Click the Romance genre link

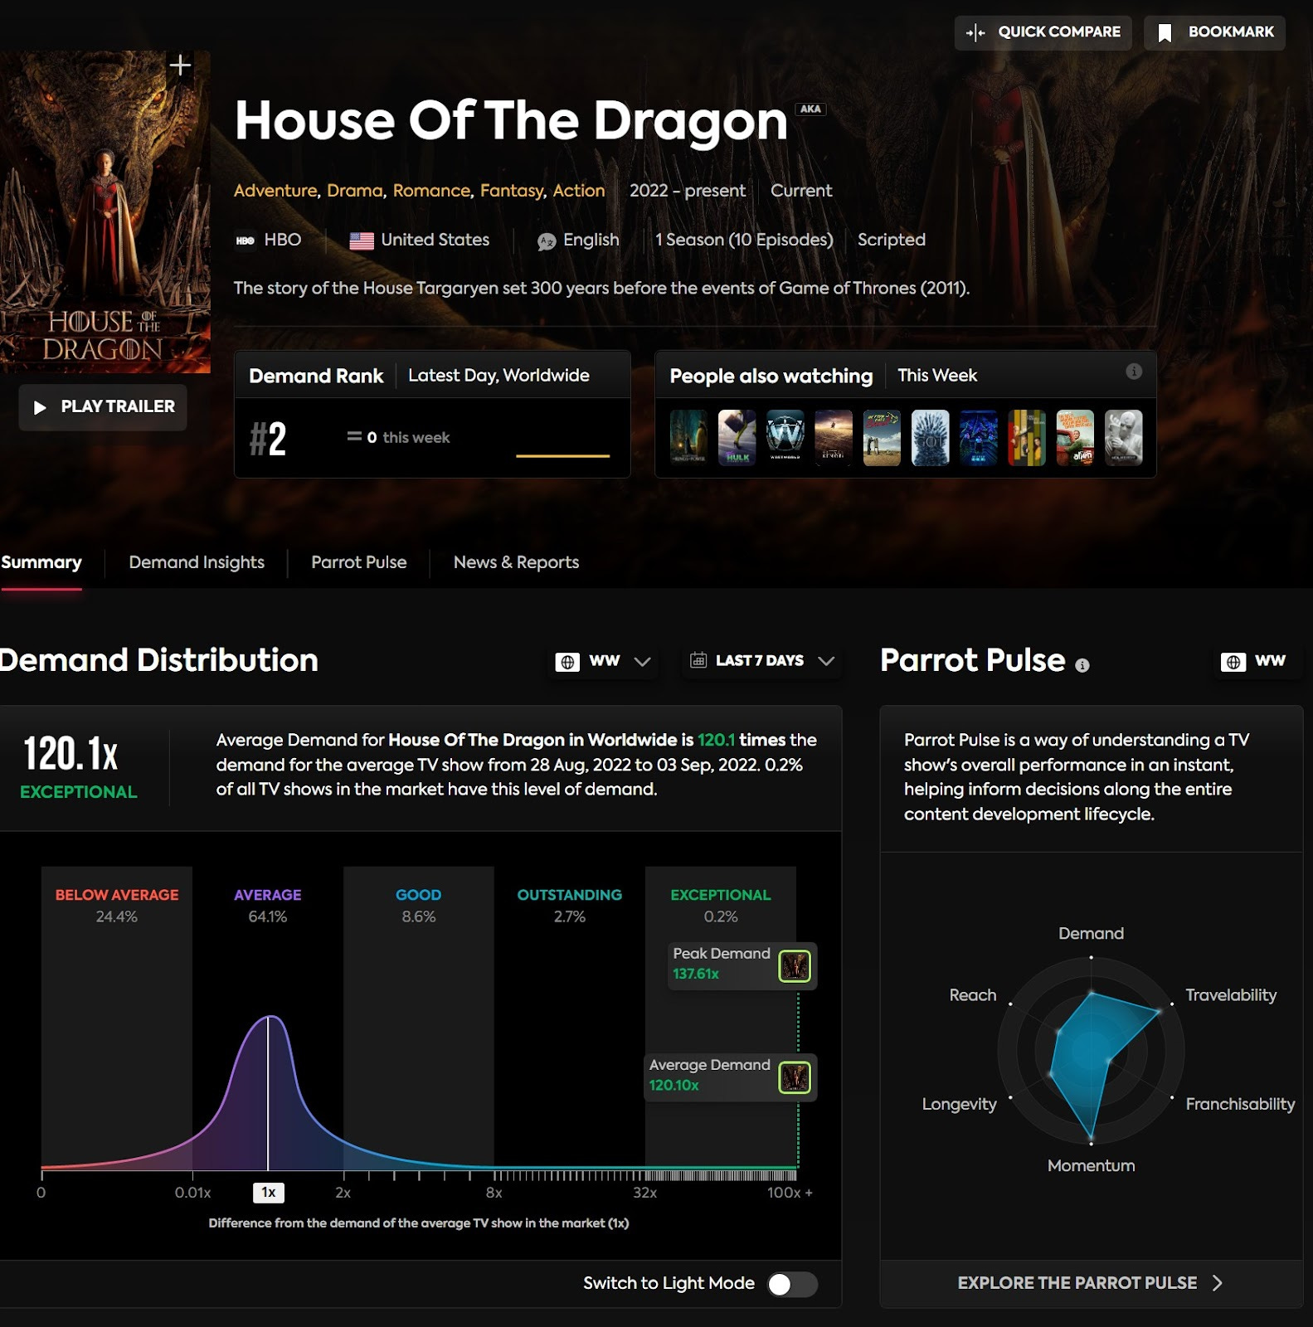click(x=432, y=191)
